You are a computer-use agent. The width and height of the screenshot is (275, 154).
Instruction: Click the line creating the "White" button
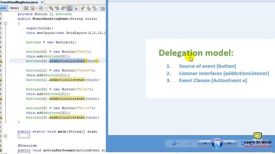tap(61, 108)
